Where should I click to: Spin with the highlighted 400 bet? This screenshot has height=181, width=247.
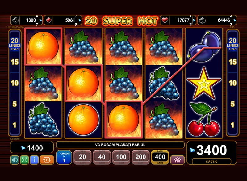point(160,157)
